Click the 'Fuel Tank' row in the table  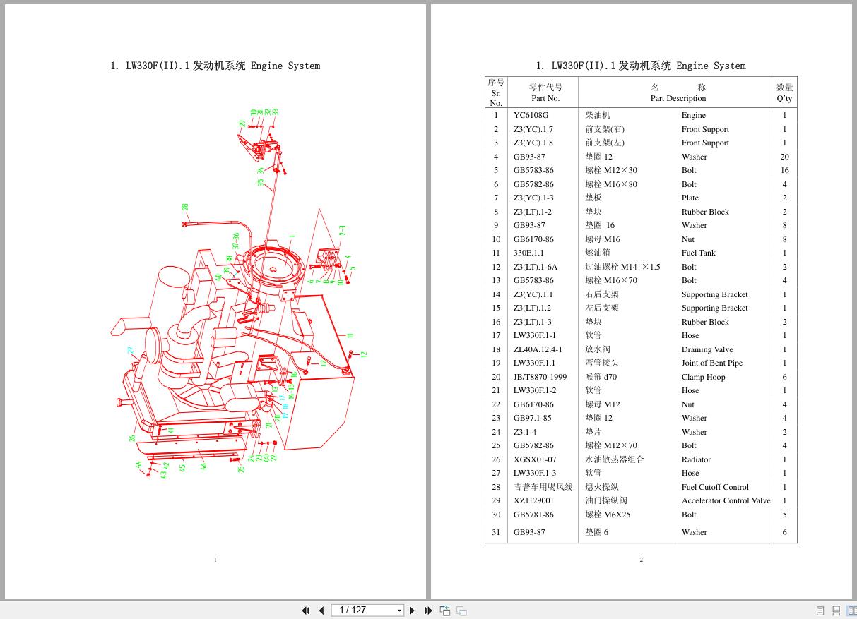click(698, 253)
